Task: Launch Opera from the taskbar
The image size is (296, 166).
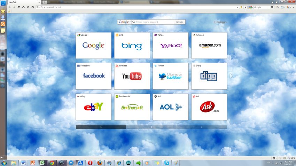Action: pos(90,163)
